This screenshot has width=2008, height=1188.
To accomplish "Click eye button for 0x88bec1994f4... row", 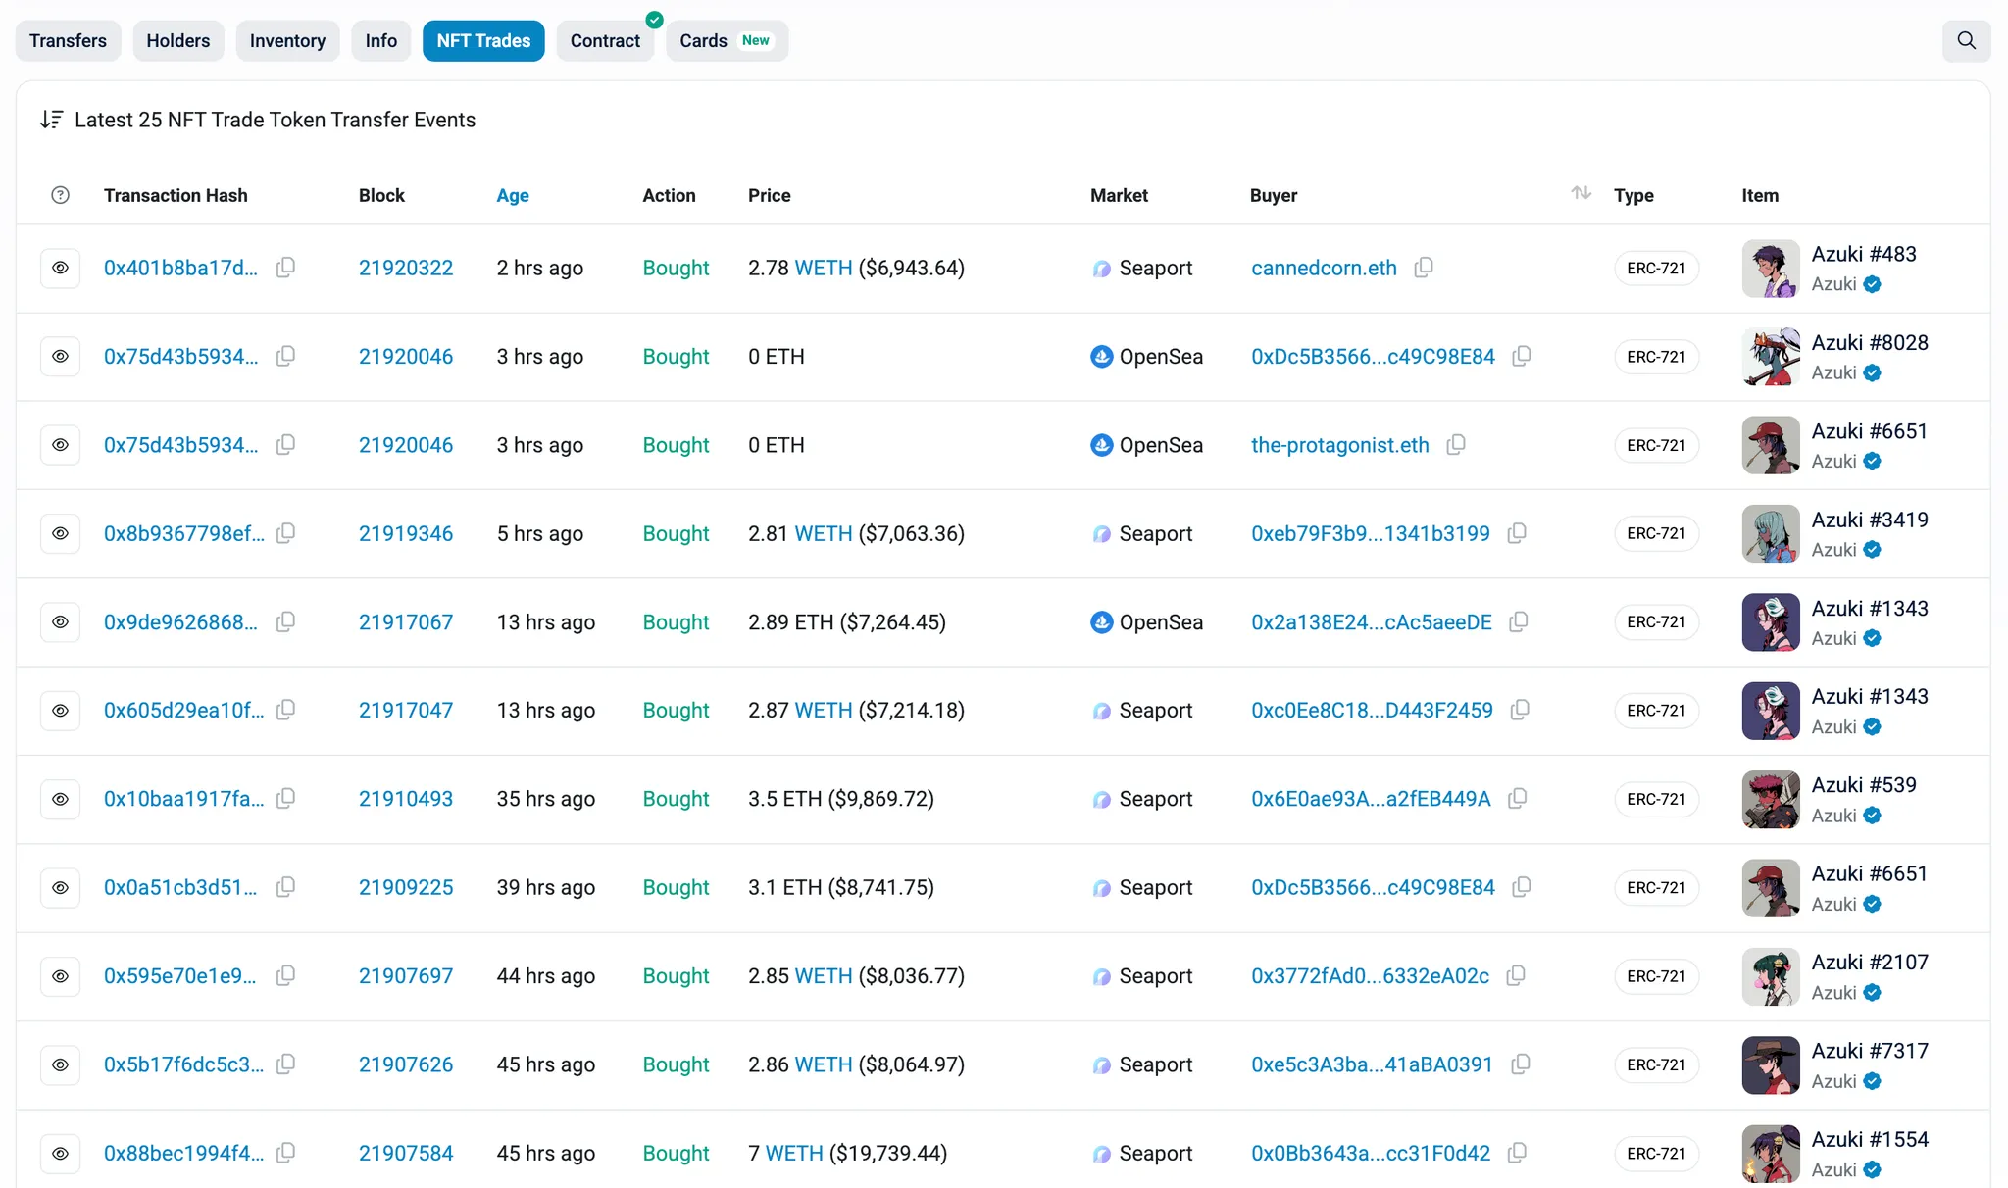I will pos(60,1153).
